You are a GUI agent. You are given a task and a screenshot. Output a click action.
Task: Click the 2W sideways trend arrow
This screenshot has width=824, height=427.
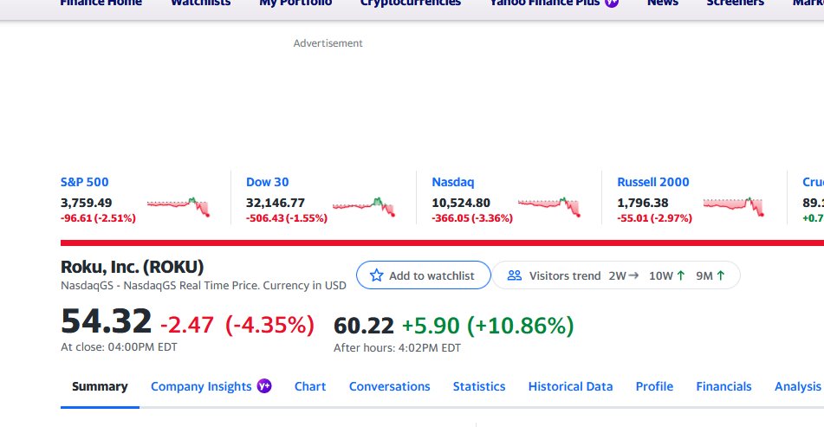[633, 275]
